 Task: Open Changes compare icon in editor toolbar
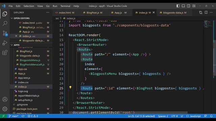(x=200, y=12)
